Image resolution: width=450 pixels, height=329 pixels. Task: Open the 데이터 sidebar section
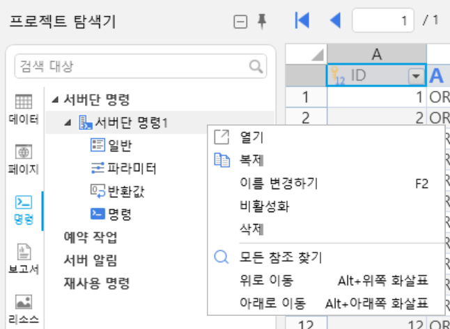click(x=24, y=109)
